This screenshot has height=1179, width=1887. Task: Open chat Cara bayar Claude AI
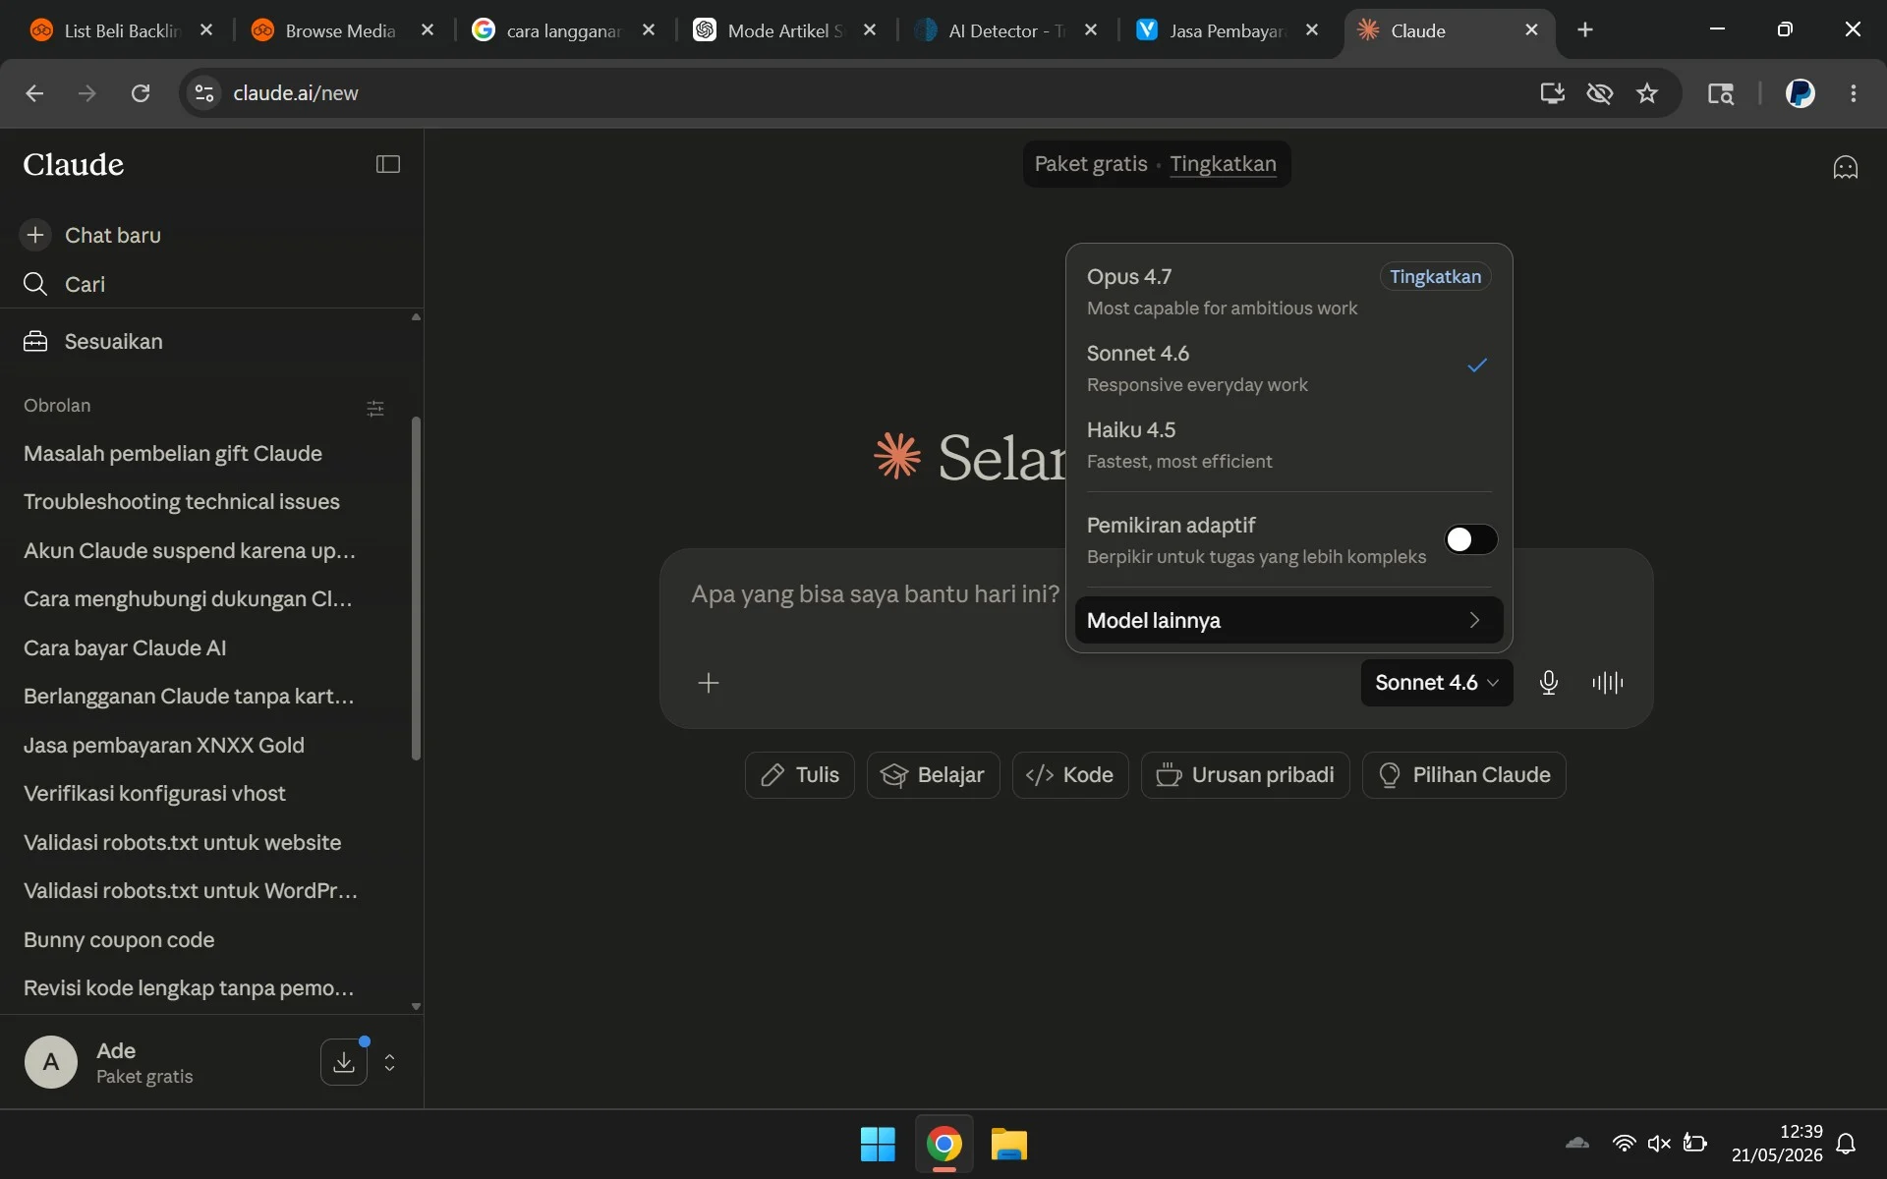coord(125,647)
